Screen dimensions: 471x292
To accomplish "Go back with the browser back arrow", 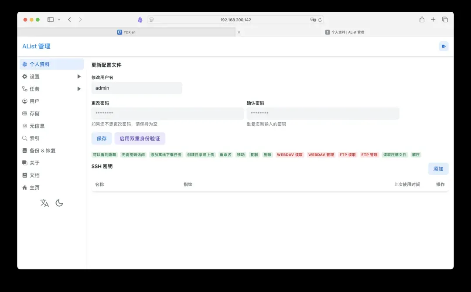I will [69, 20].
